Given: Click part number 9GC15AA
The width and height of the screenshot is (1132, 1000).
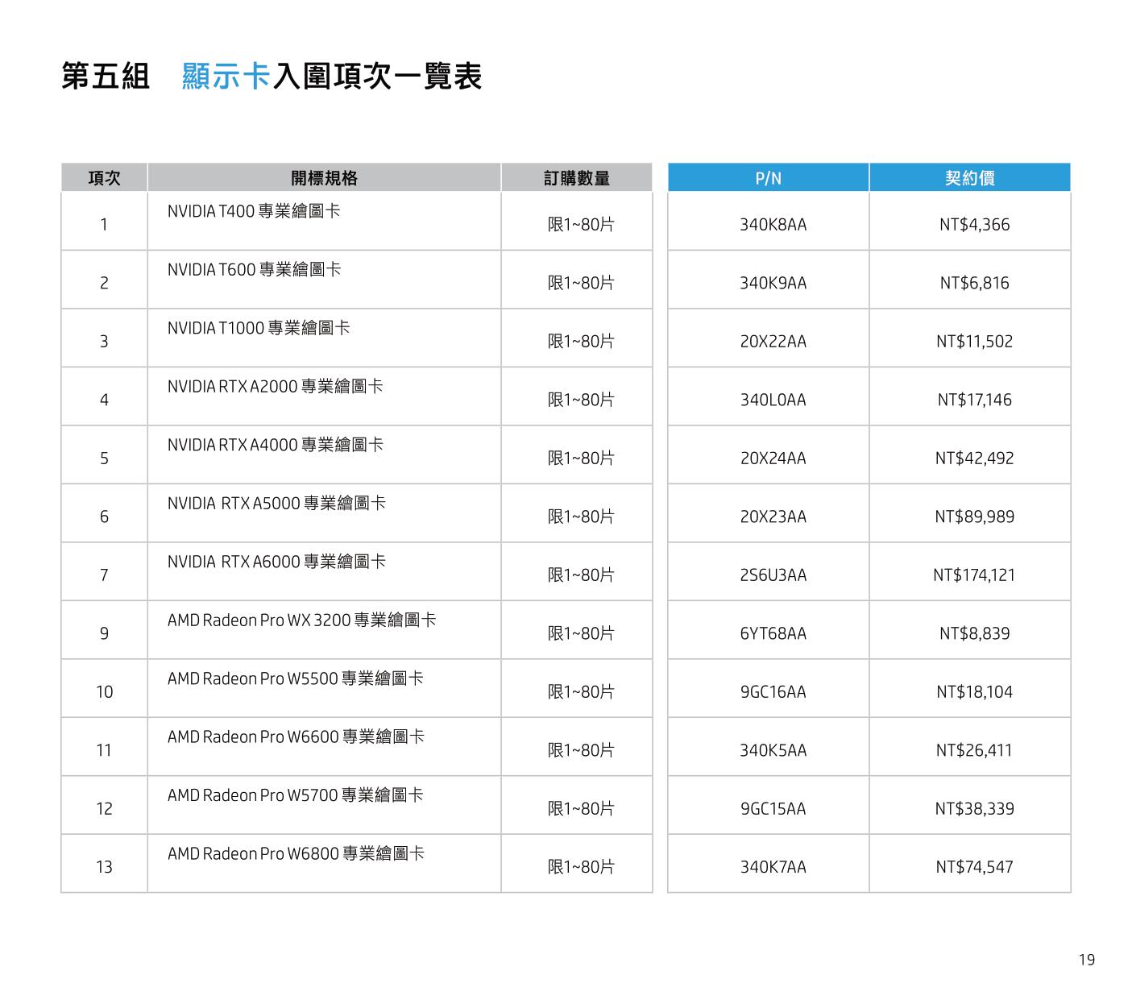Looking at the screenshot, I should tap(773, 809).
